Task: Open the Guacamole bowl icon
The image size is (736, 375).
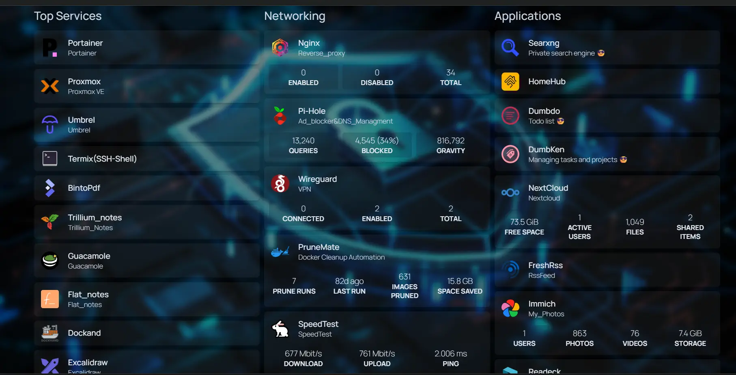Action: pyautogui.click(x=50, y=261)
